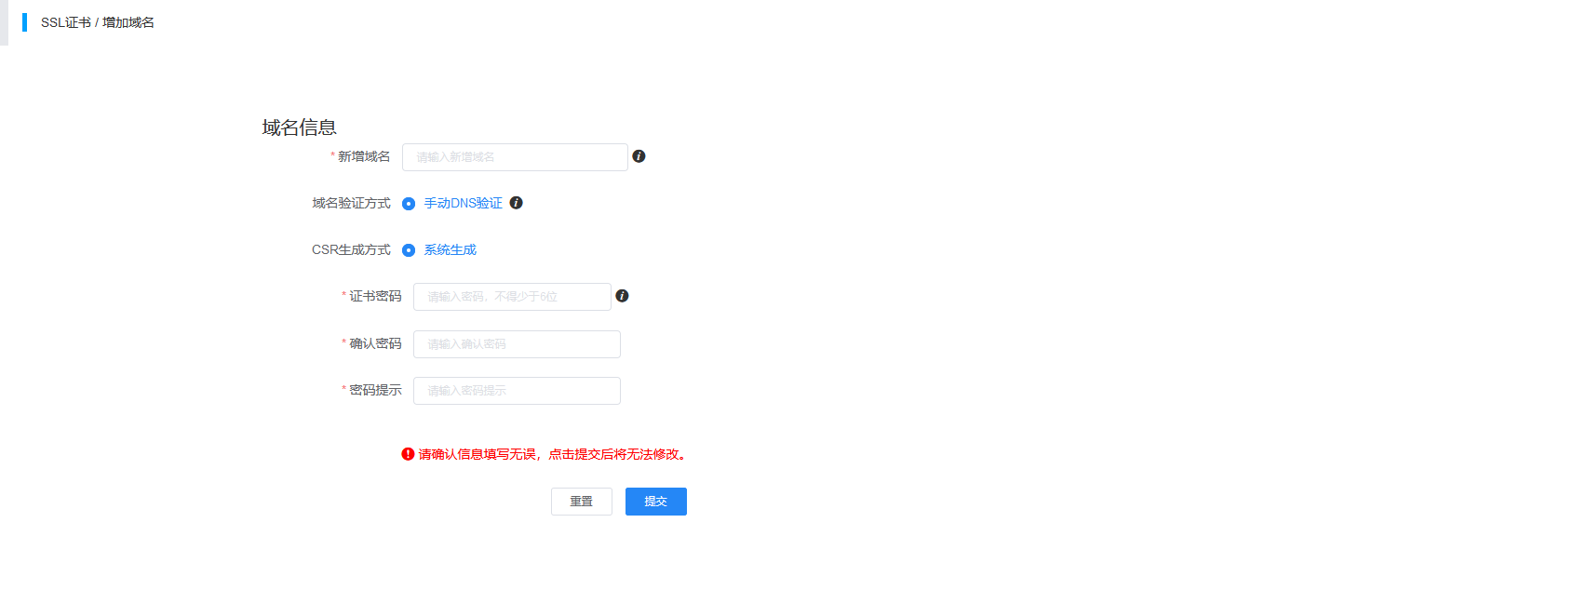
Task: Click the 域名信息 section heading
Action: click(300, 127)
